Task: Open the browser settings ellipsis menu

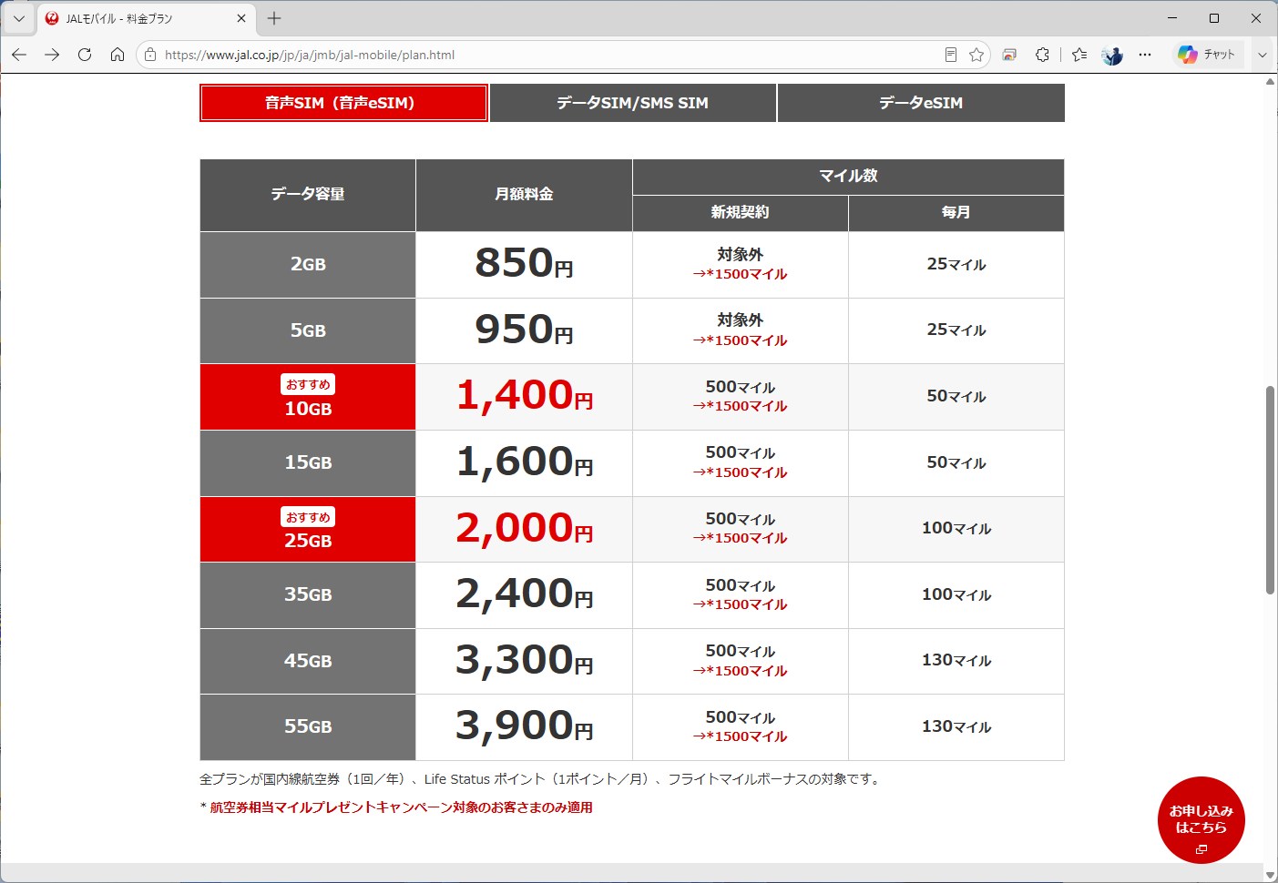Action: [x=1145, y=55]
